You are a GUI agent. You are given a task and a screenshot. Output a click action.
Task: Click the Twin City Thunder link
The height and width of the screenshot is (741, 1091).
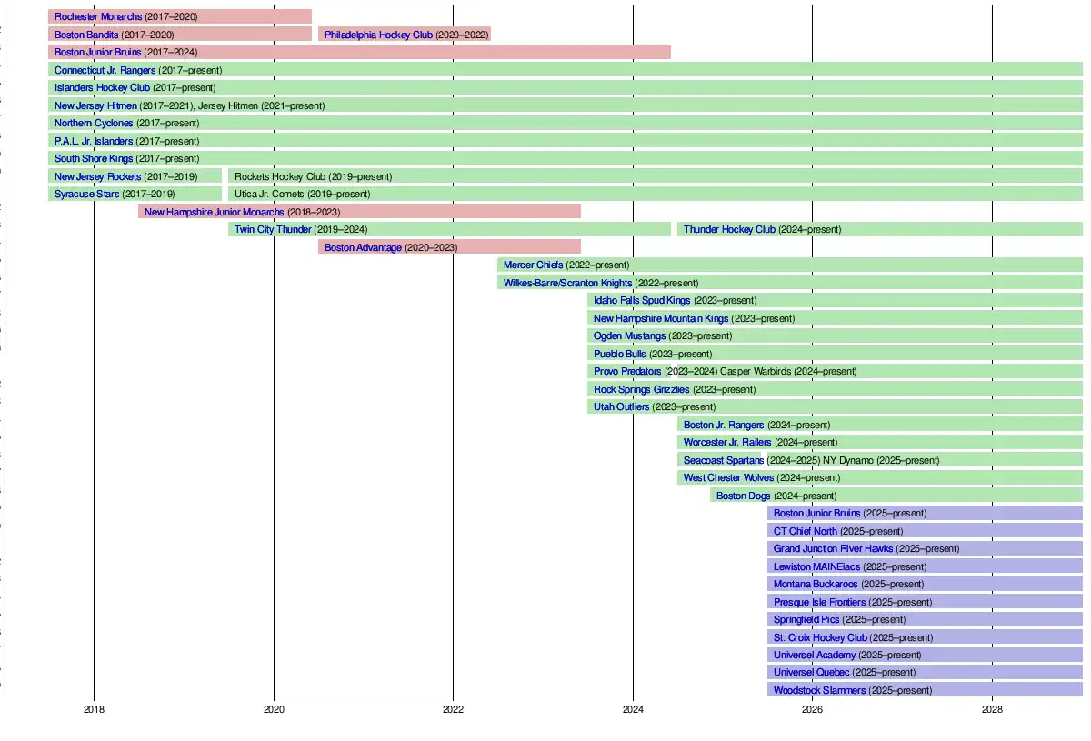tap(273, 229)
